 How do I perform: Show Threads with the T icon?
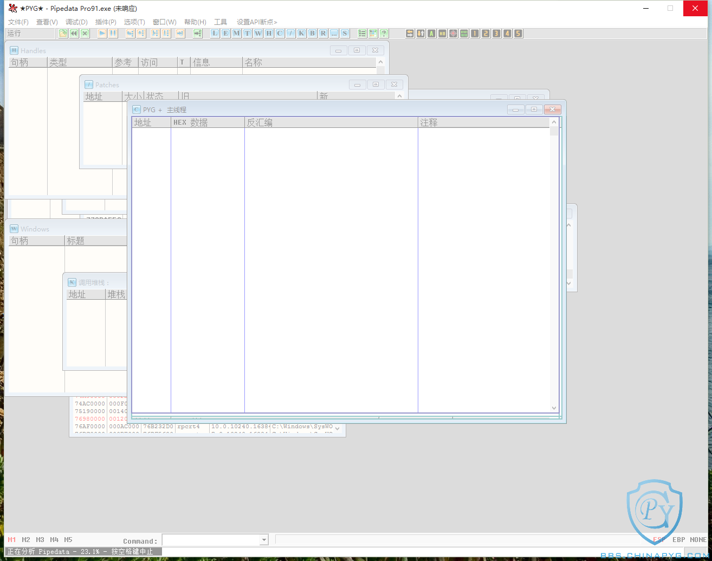[x=247, y=33]
